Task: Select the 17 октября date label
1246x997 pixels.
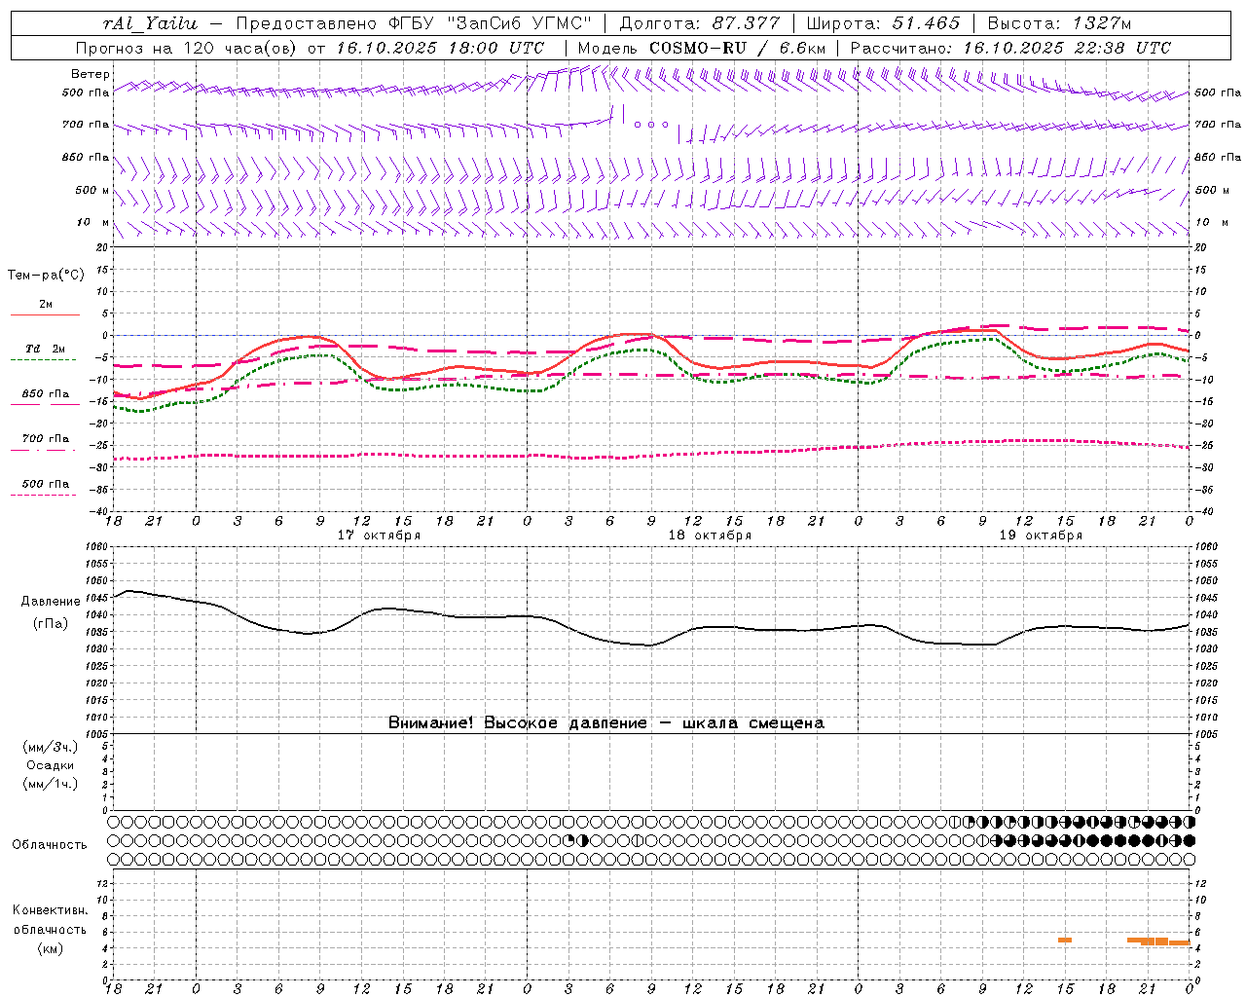Action: coord(379,535)
